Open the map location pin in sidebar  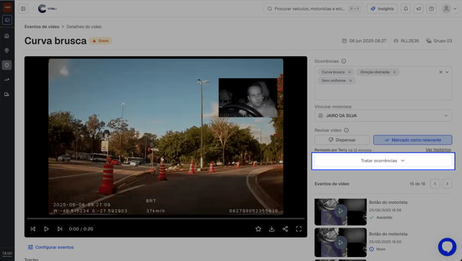point(7,50)
